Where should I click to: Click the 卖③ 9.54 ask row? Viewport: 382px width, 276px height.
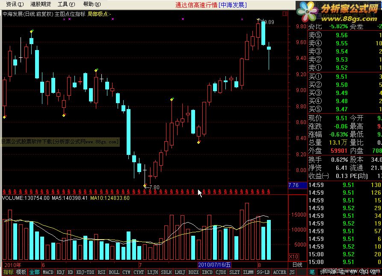[x=345, y=51]
